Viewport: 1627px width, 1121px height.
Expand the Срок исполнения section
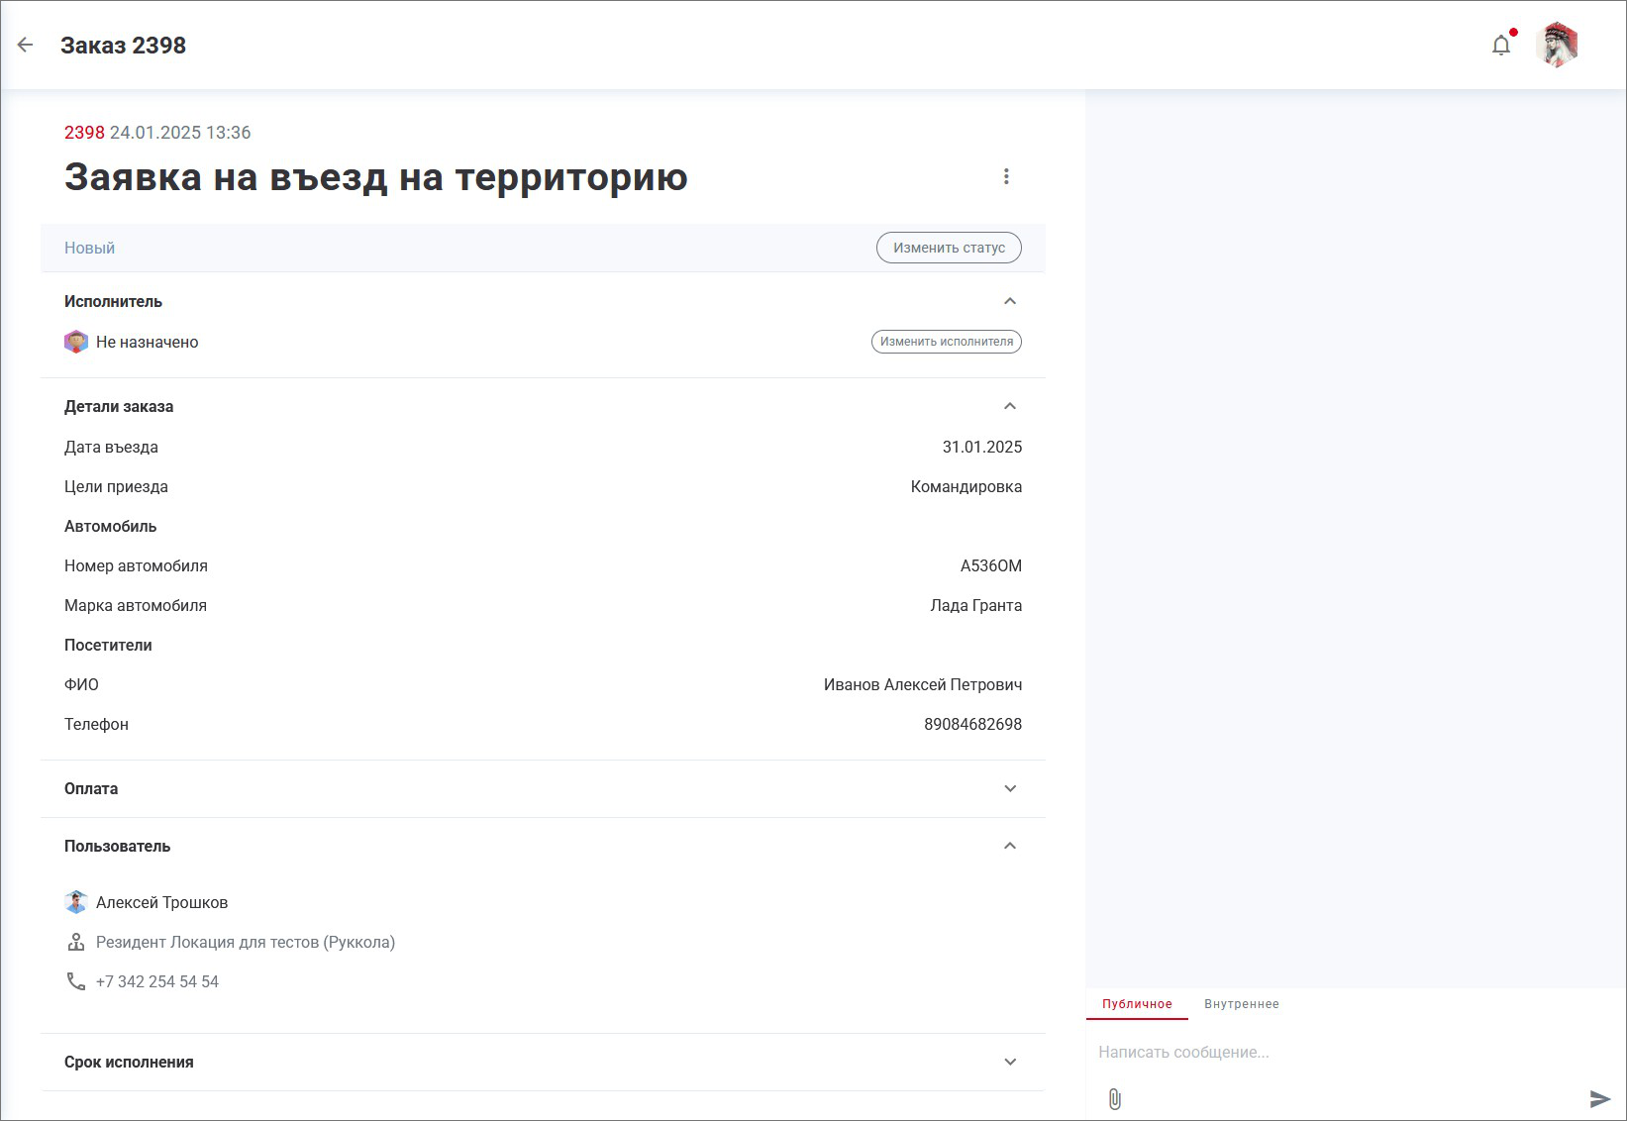1010,1062
